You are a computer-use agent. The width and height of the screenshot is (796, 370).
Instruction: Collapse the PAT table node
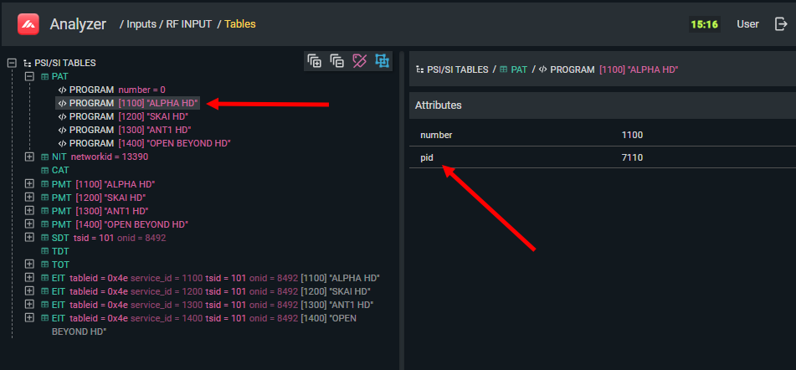(x=29, y=76)
